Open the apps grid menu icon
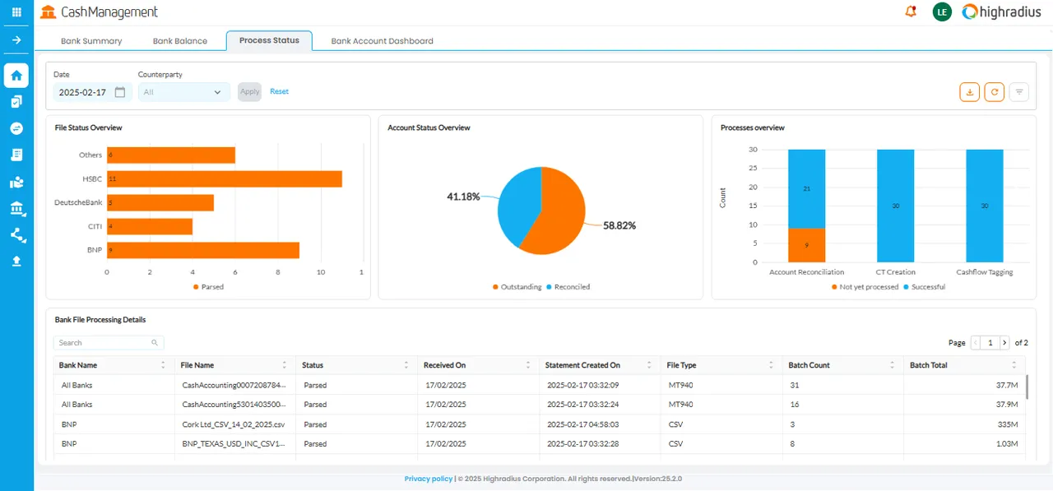Viewport: 1053px width, 491px height. pos(16,12)
